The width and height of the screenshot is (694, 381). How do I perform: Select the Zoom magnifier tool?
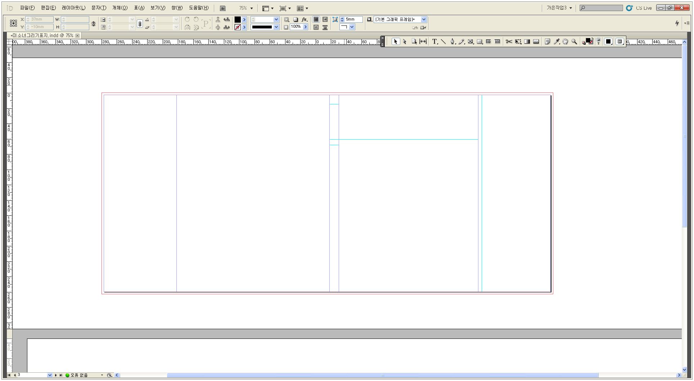[574, 42]
